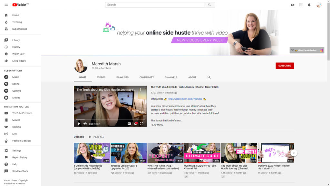Click the trailer video progress bar
The image size is (330, 186).
pyautogui.click(x=110, y=119)
